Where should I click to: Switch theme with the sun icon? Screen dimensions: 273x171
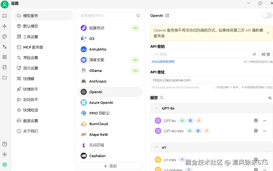click(5, 154)
